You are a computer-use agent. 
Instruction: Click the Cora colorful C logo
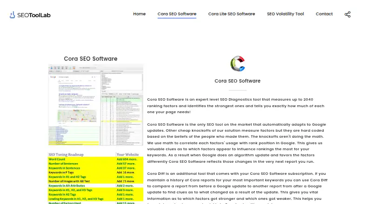click(238, 64)
